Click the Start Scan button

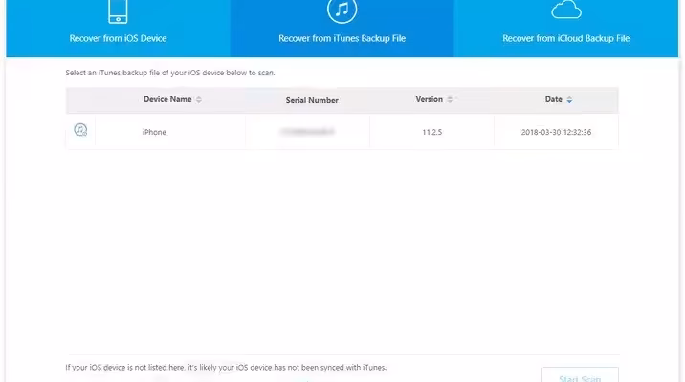580,375
